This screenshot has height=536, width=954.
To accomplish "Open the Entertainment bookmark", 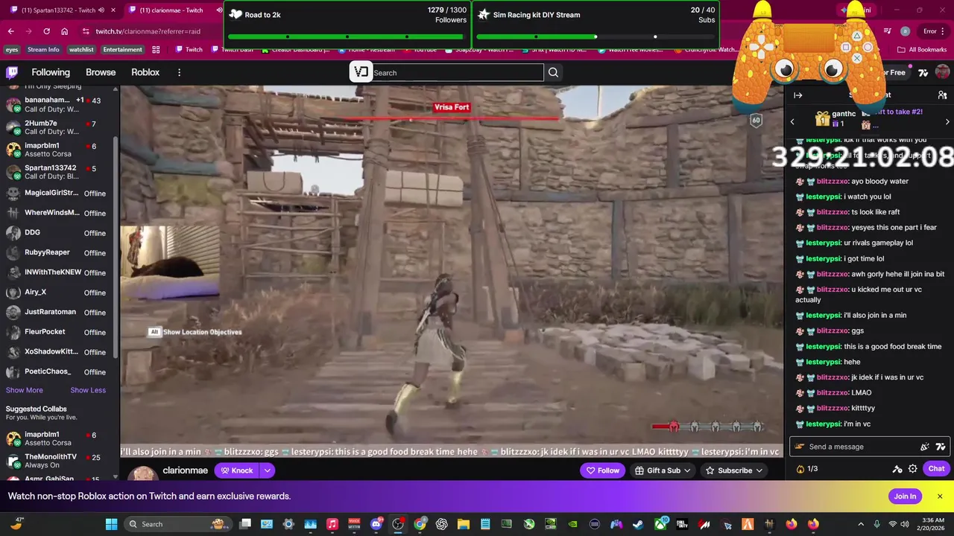I will pyautogui.click(x=122, y=50).
